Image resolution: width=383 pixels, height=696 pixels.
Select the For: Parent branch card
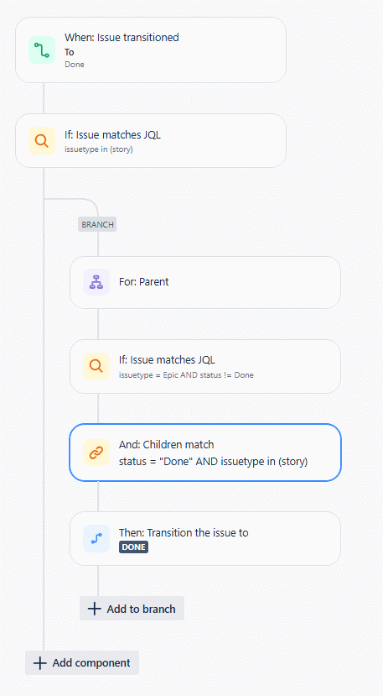[205, 282]
